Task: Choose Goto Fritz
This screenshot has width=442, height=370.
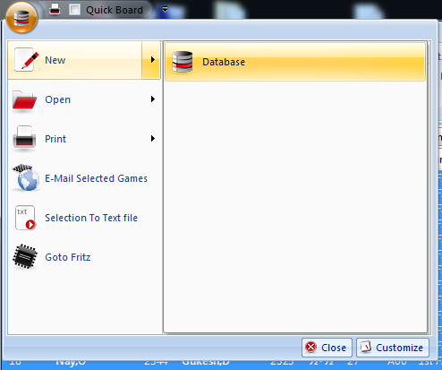Action: click(x=84, y=257)
